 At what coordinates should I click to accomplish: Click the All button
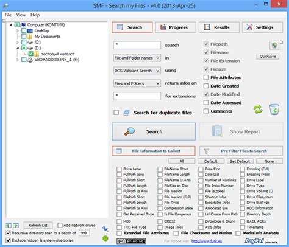[x=182, y=161]
